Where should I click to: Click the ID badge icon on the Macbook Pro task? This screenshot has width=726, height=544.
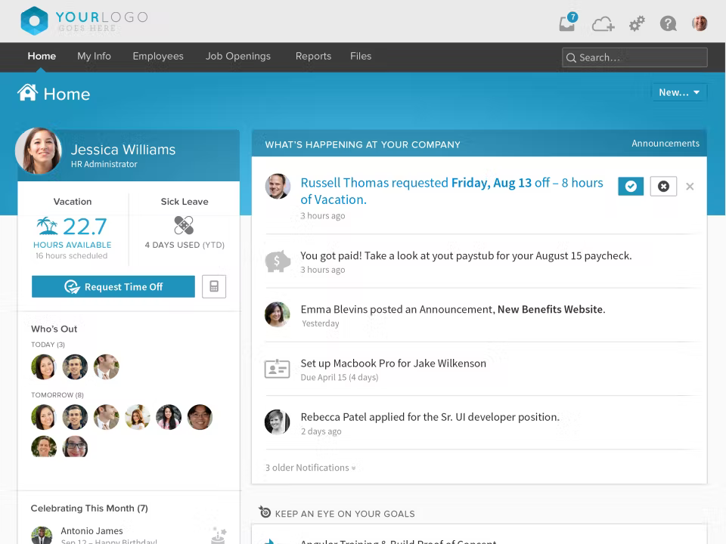point(278,369)
